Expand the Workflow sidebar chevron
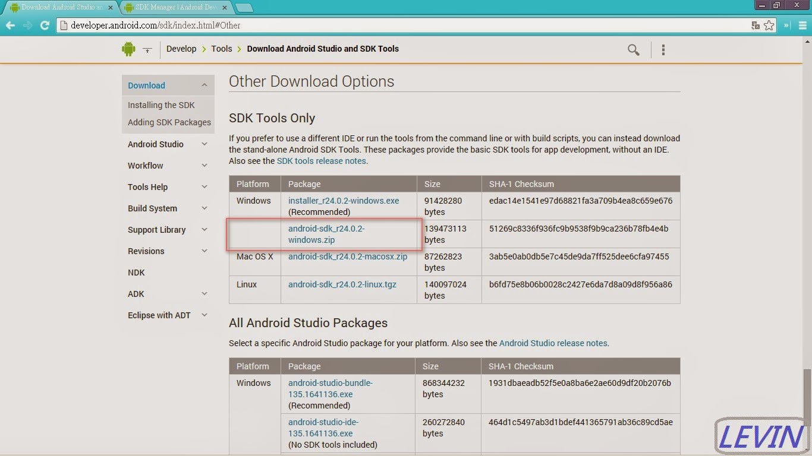Screen dimensions: 812x456 [204, 166]
